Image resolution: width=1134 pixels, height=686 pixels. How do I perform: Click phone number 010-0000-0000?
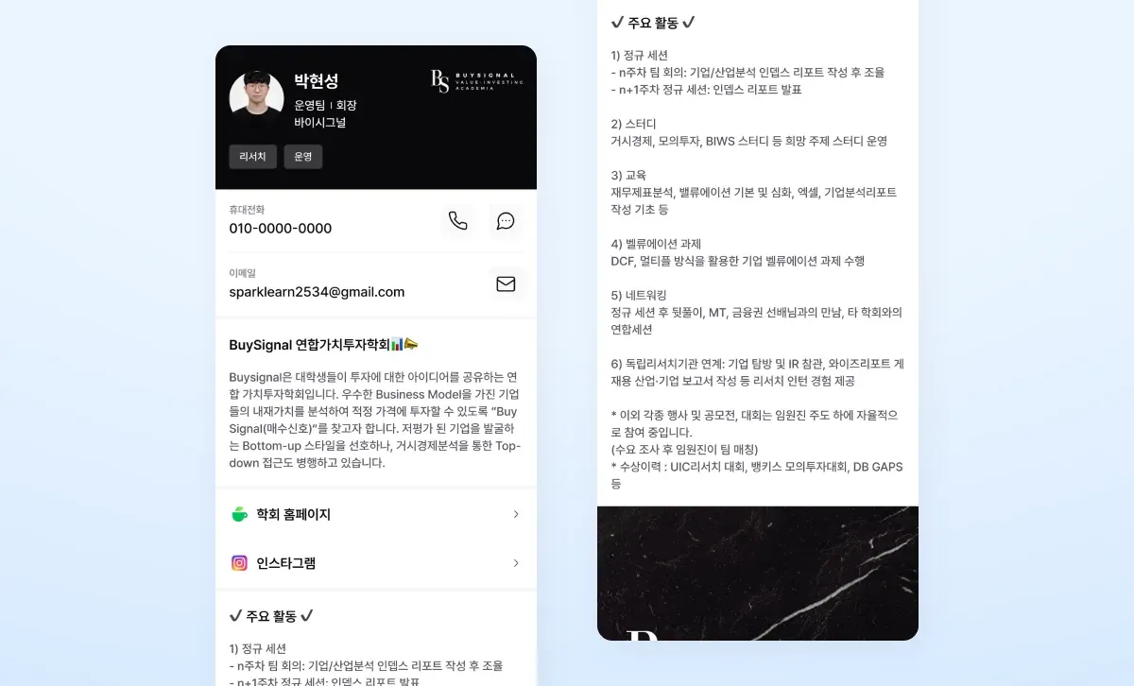tap(281, 229)
